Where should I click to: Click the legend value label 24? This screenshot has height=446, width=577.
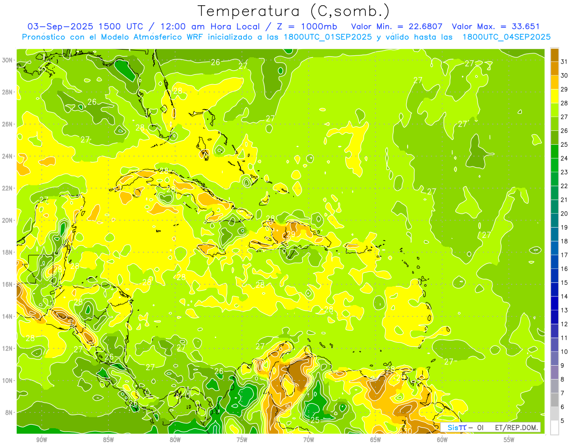[x=564, y=158]
